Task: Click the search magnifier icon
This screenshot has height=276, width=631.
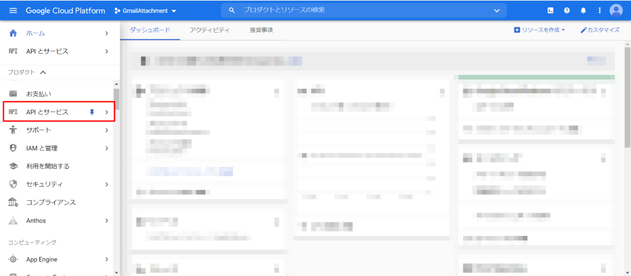Action: [232, 11]
